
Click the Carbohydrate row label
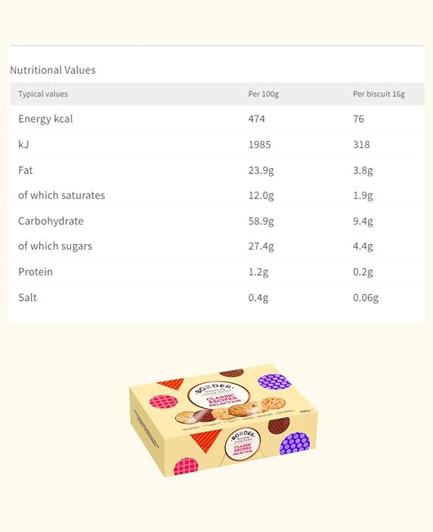click(x=51, y=221)
